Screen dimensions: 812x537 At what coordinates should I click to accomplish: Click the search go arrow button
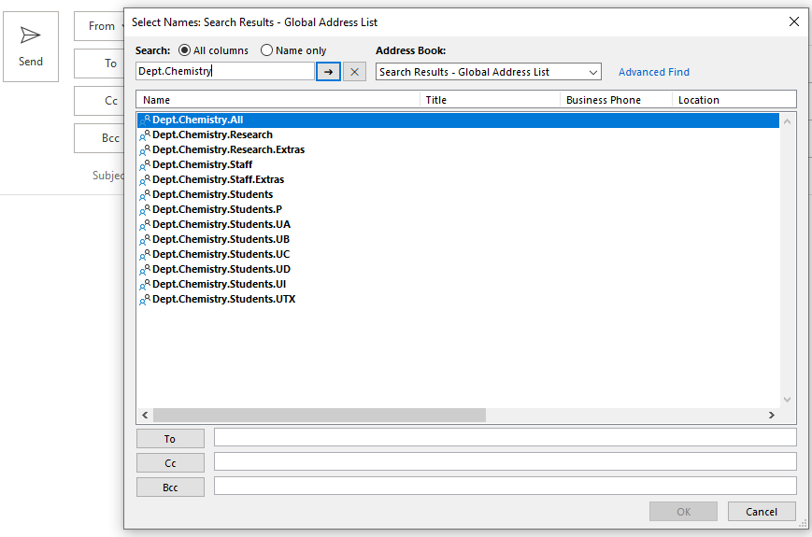coord(328,72)
